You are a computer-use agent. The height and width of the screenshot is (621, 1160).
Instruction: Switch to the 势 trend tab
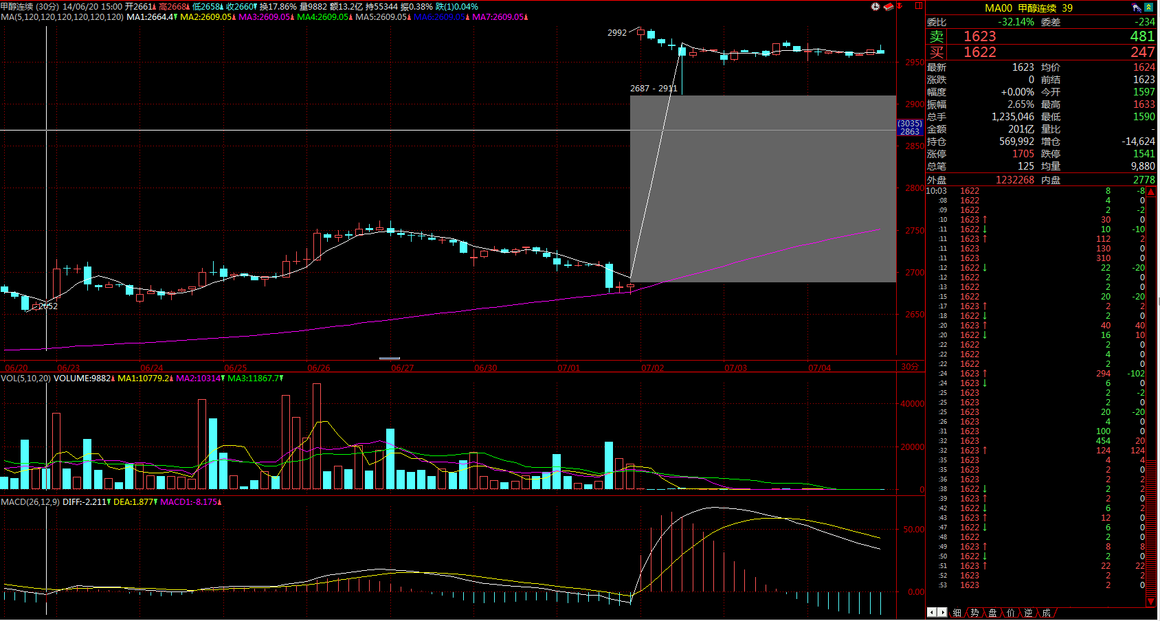coord(974,613)
